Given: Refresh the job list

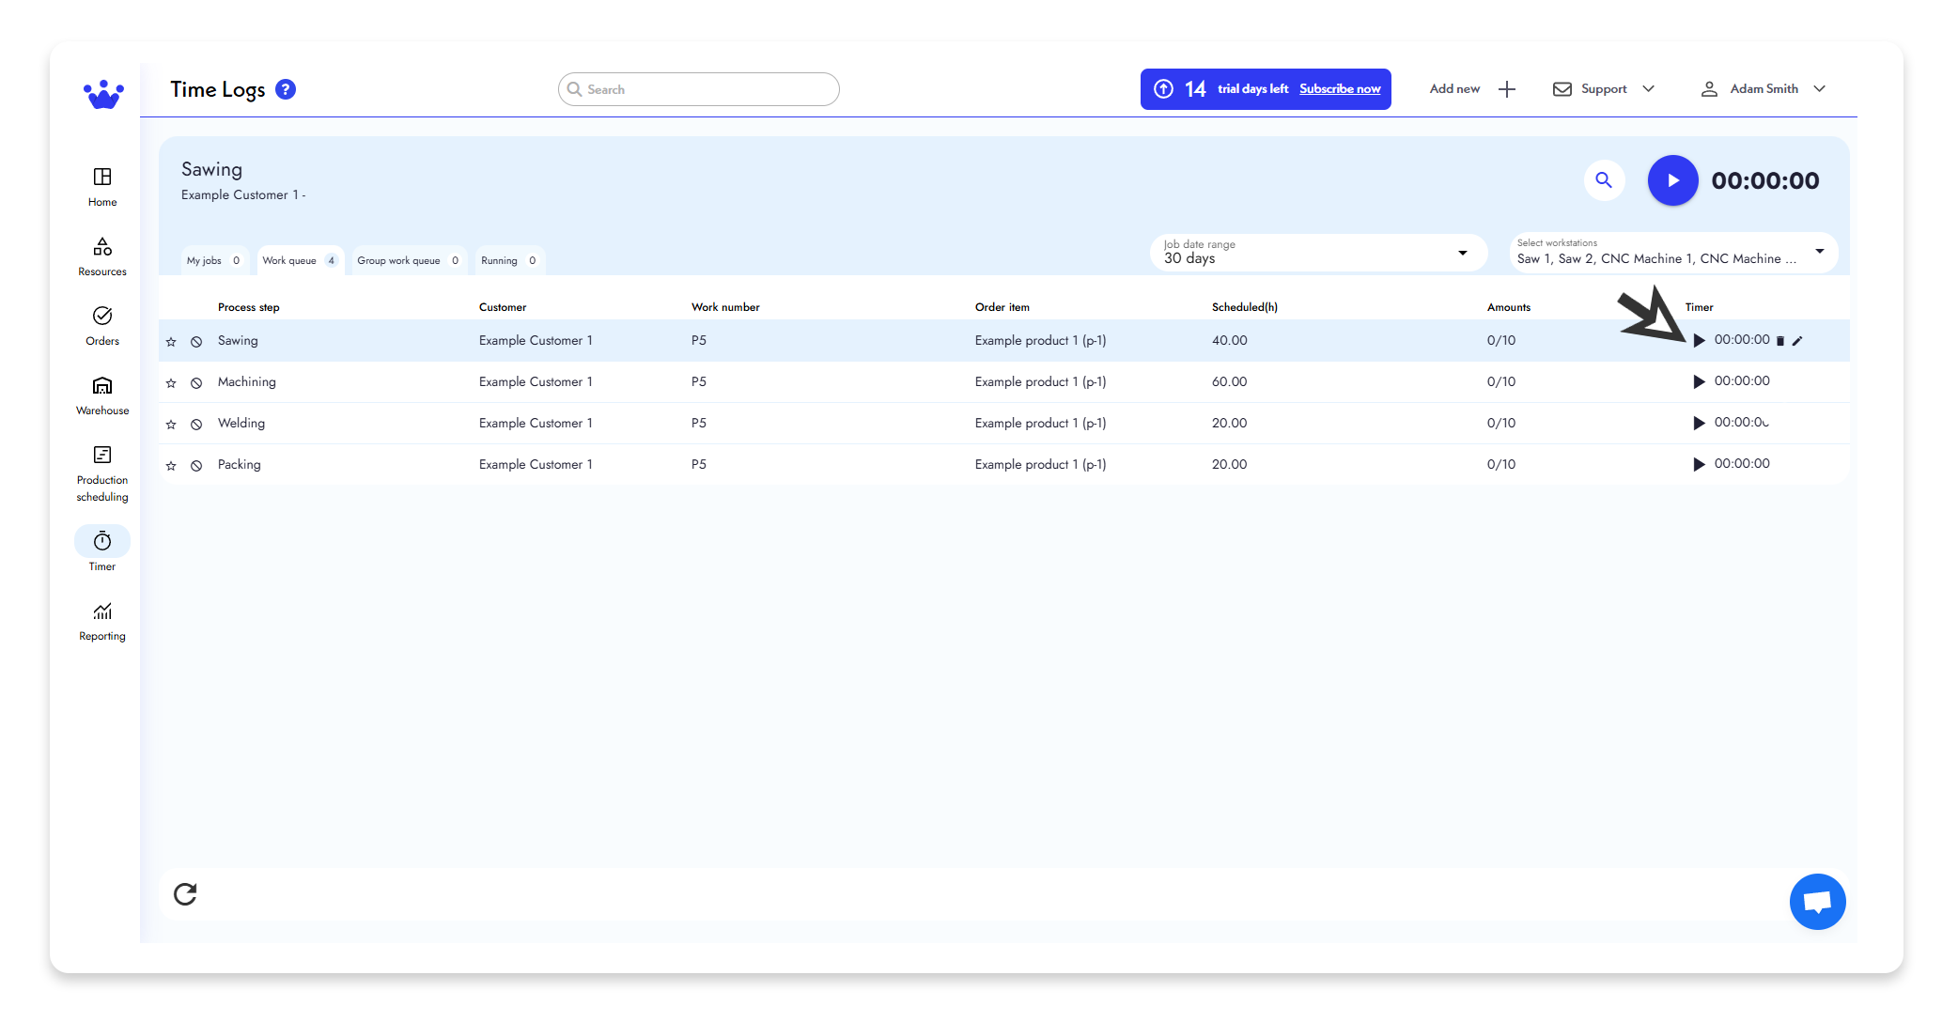Looking at the screenshot, I should pos(186,894).
